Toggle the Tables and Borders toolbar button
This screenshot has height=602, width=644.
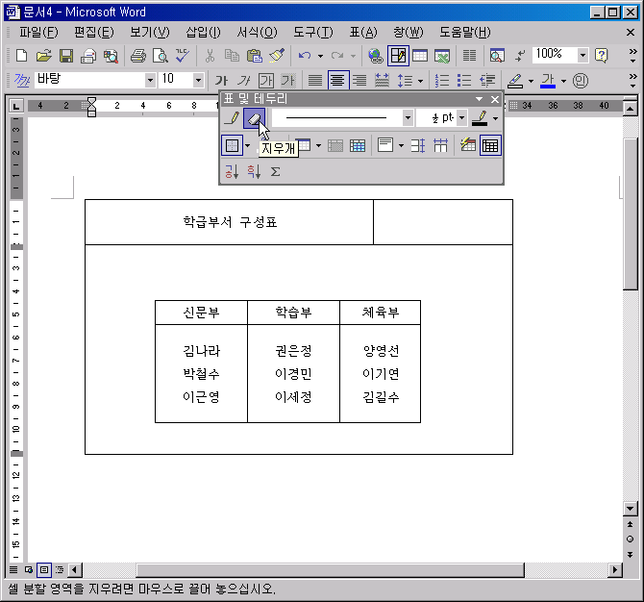click(x=397, y=55)
